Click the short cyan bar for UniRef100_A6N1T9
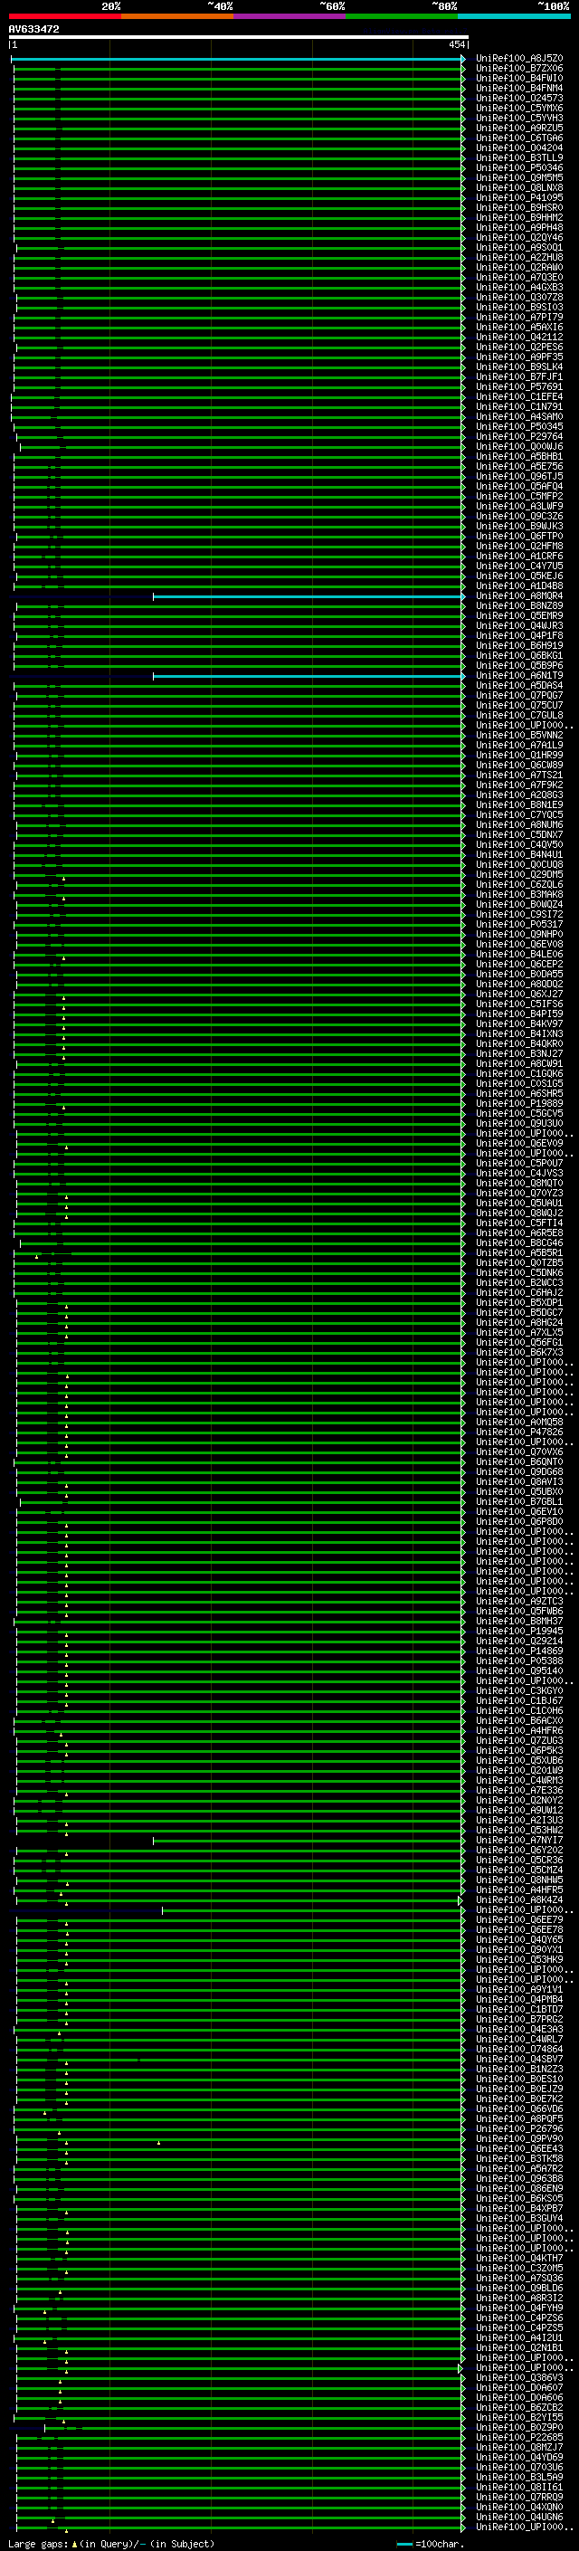579x2551 pixels. pos(308,676)
